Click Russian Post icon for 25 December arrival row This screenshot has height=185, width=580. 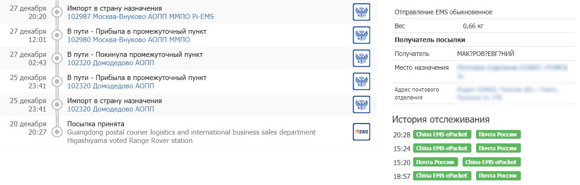(x=361, y=81)
